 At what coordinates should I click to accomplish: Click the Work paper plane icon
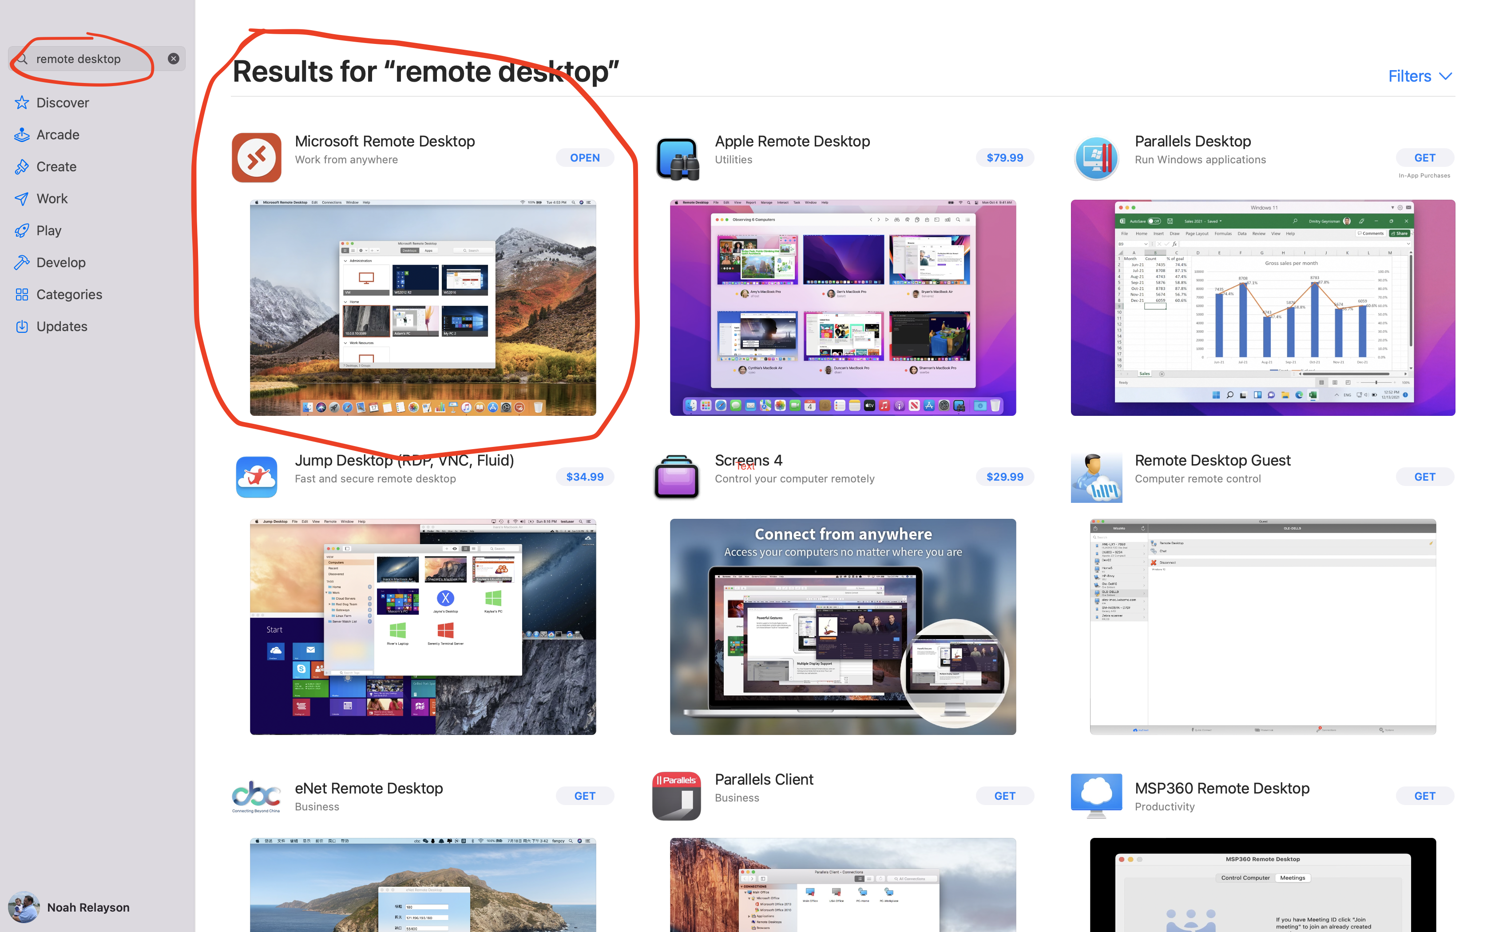[22, 198]
